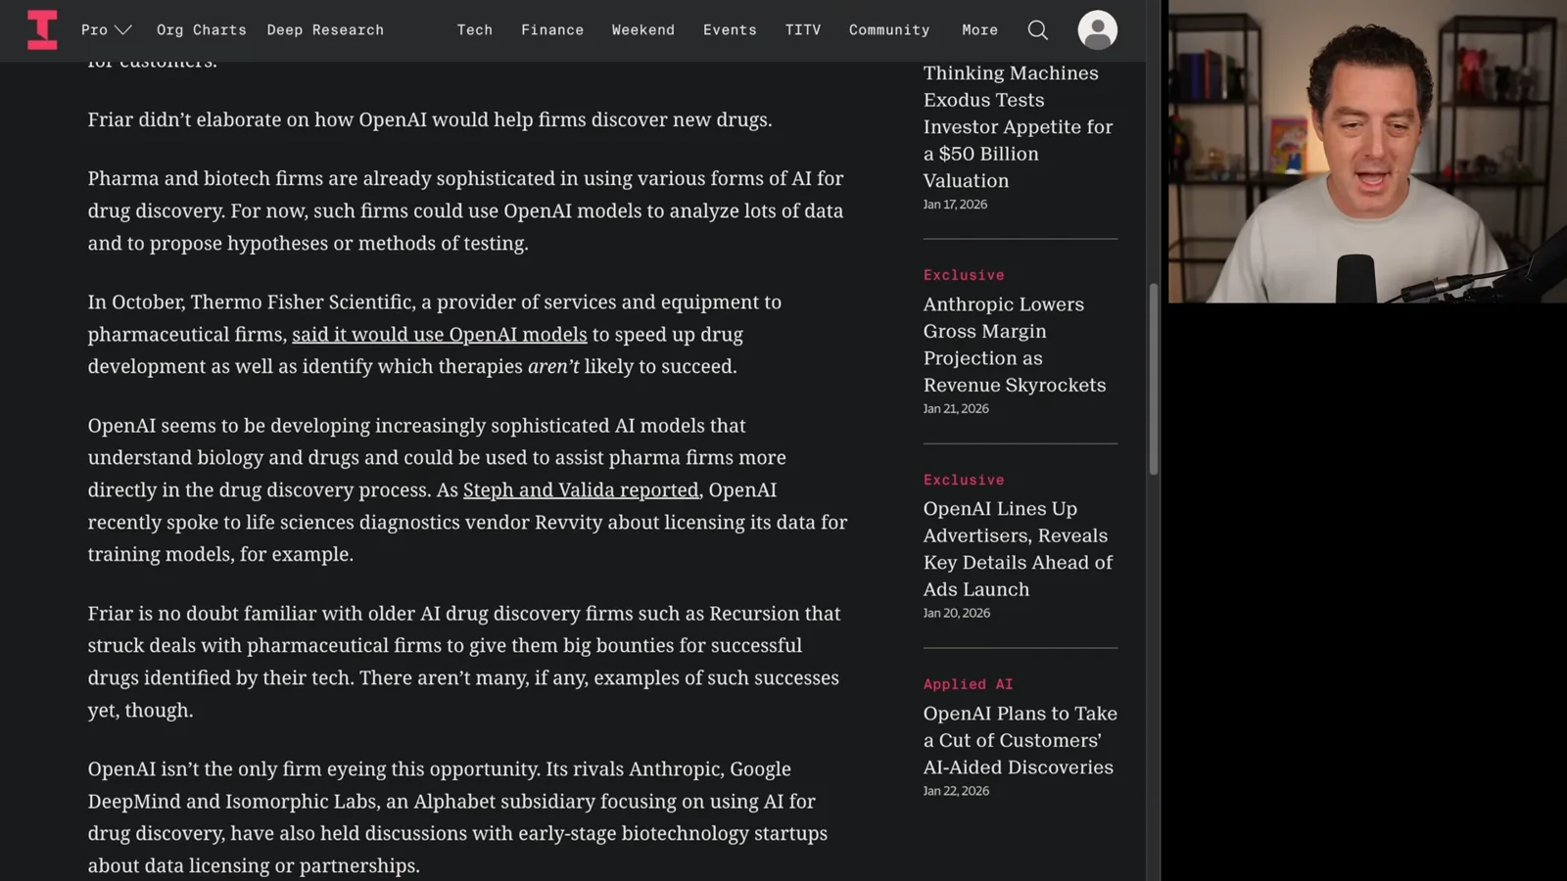Click the 'Jan 20, 2026' date text
This screenshot has height=881, width=1567.
[957, 613]
